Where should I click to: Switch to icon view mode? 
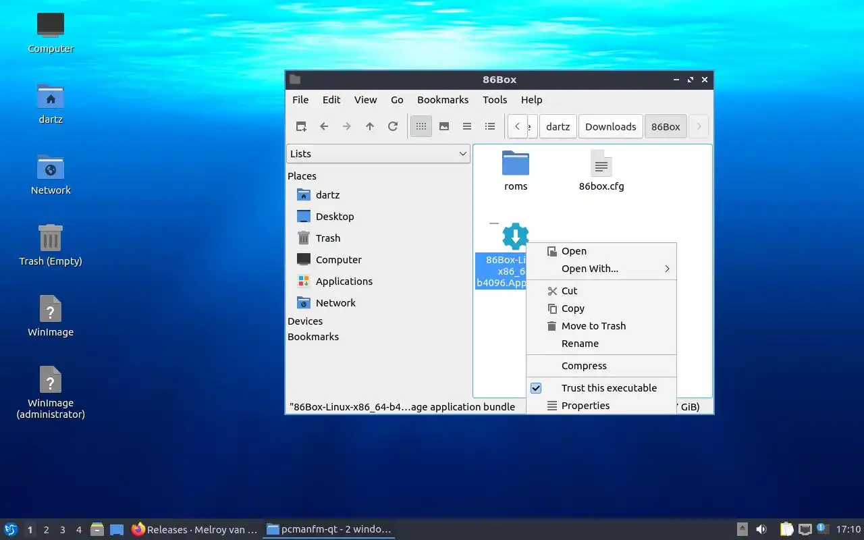(x=421, y=126)
